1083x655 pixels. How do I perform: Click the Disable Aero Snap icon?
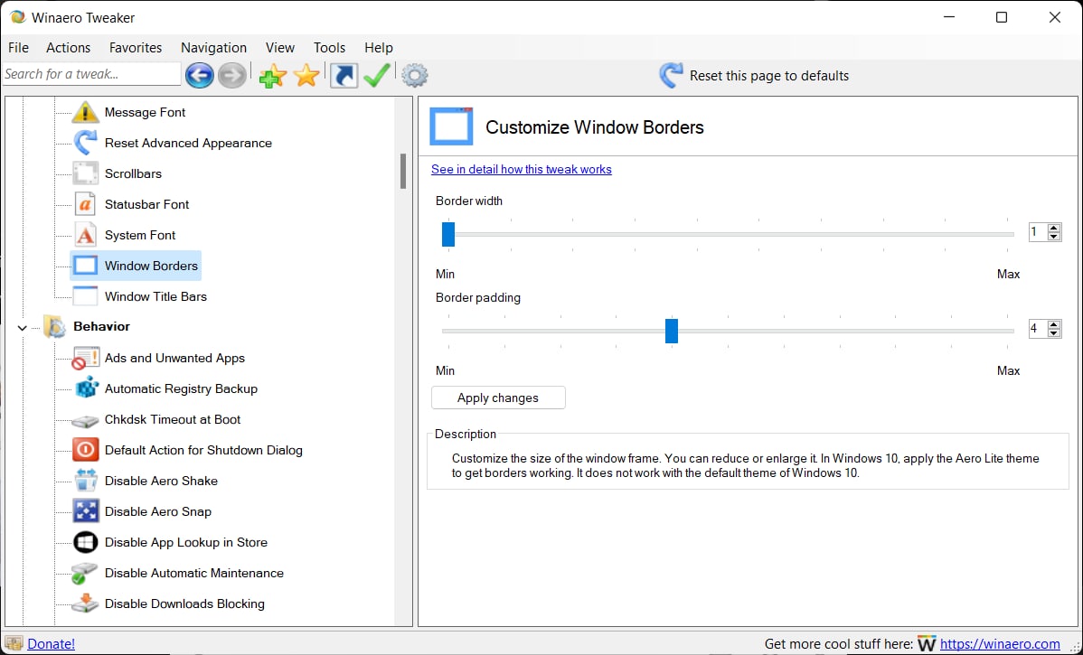point(86,511)
